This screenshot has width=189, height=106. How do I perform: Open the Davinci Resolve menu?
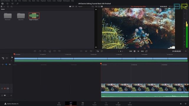pyautogui.click(x=5, y=1)
